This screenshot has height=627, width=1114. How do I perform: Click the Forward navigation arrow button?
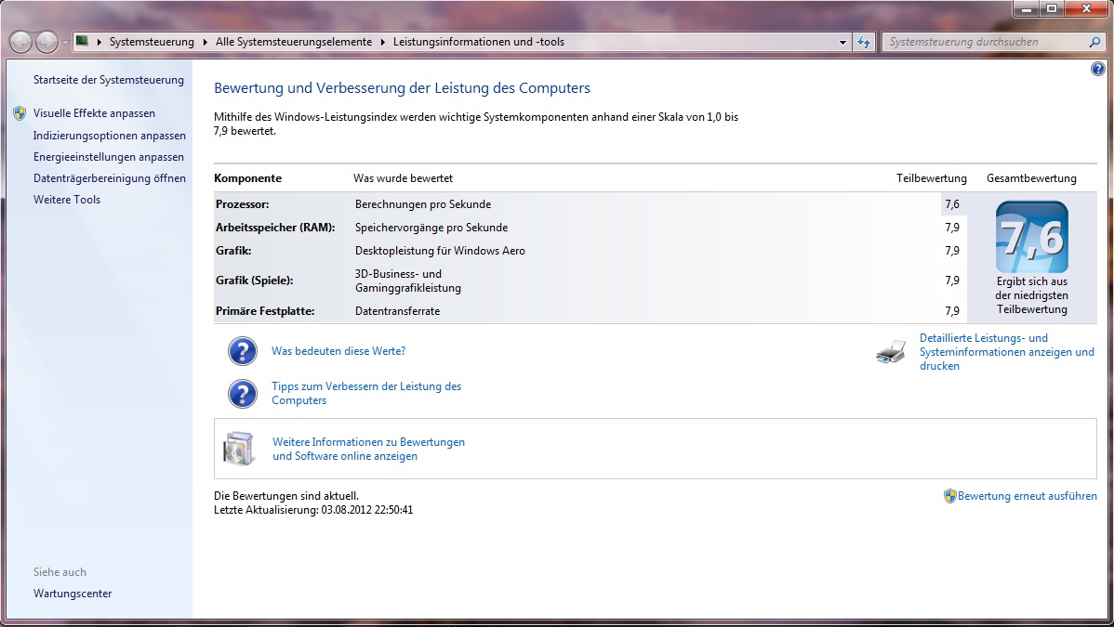pos(46,42)
